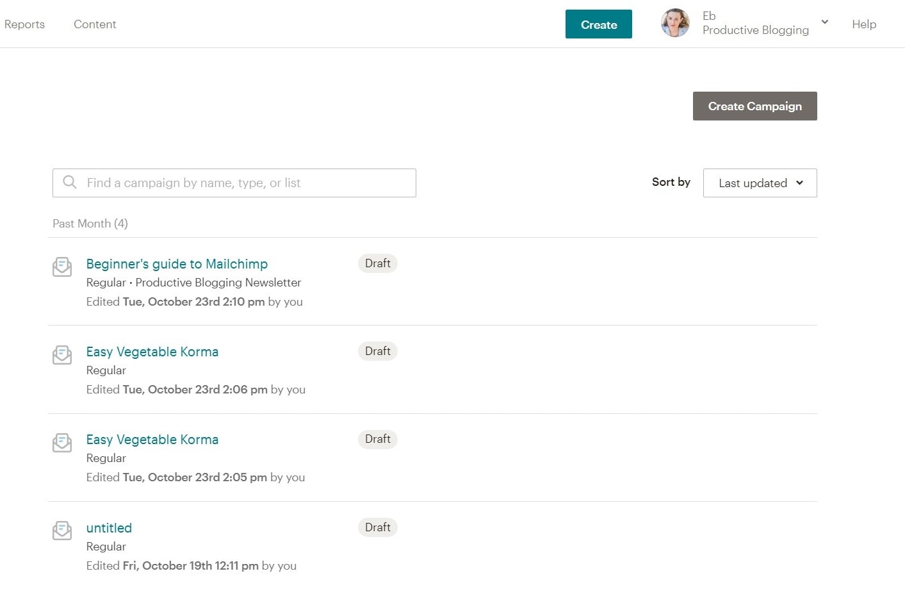905x603 pixels.
Task: Open Easy Vegetable Korma edited at 2:06 pm
Action: (152, 352)
